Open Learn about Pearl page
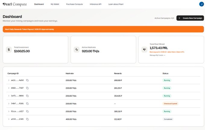Screen dimensions: 205x130 [x=116, y=4]
